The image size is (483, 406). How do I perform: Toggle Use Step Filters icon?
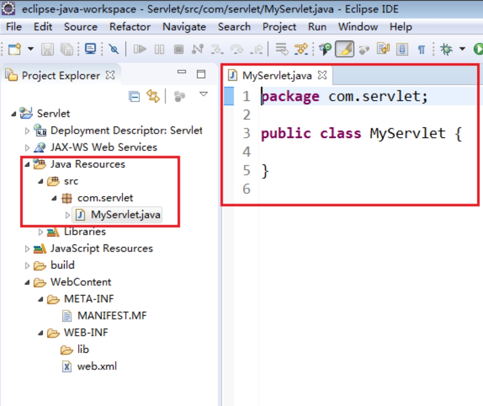point(301,49)
